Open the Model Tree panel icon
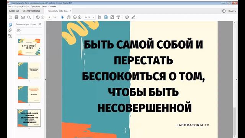This screenshot has height=138, width=245. (x=10, y=36)
